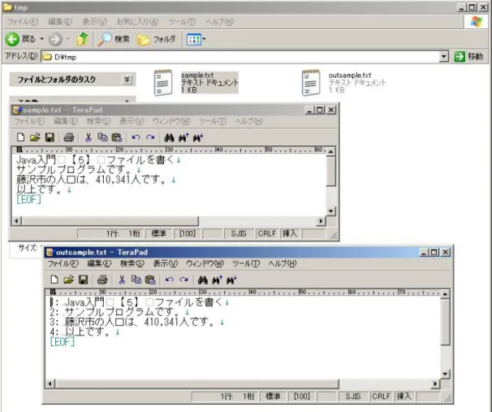Click Find binoculars icon in sample.txt TeraPad

click(169, 137)
